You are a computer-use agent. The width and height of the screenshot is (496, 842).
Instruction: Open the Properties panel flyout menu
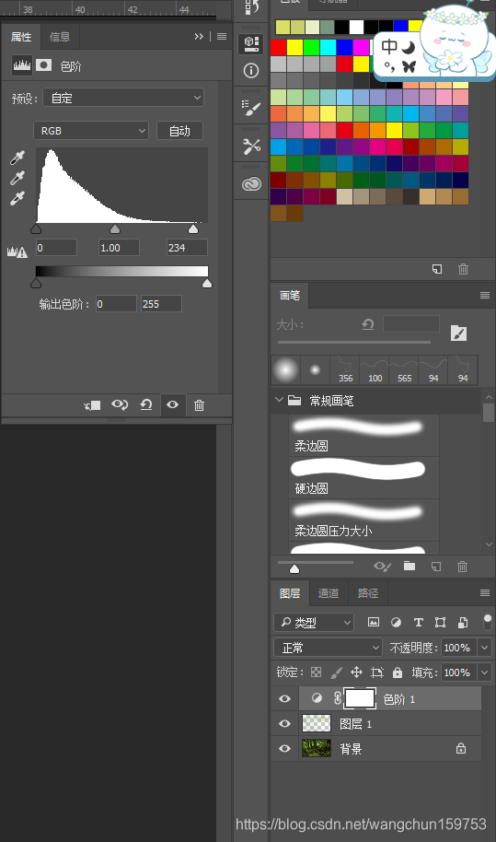point(222,36)
